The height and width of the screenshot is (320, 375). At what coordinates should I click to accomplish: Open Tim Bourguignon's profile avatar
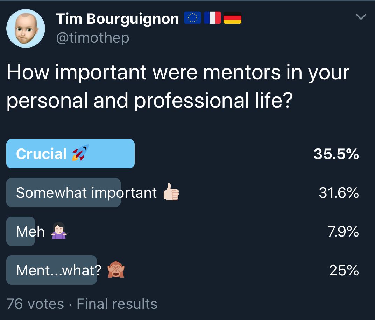pos(26,28)
